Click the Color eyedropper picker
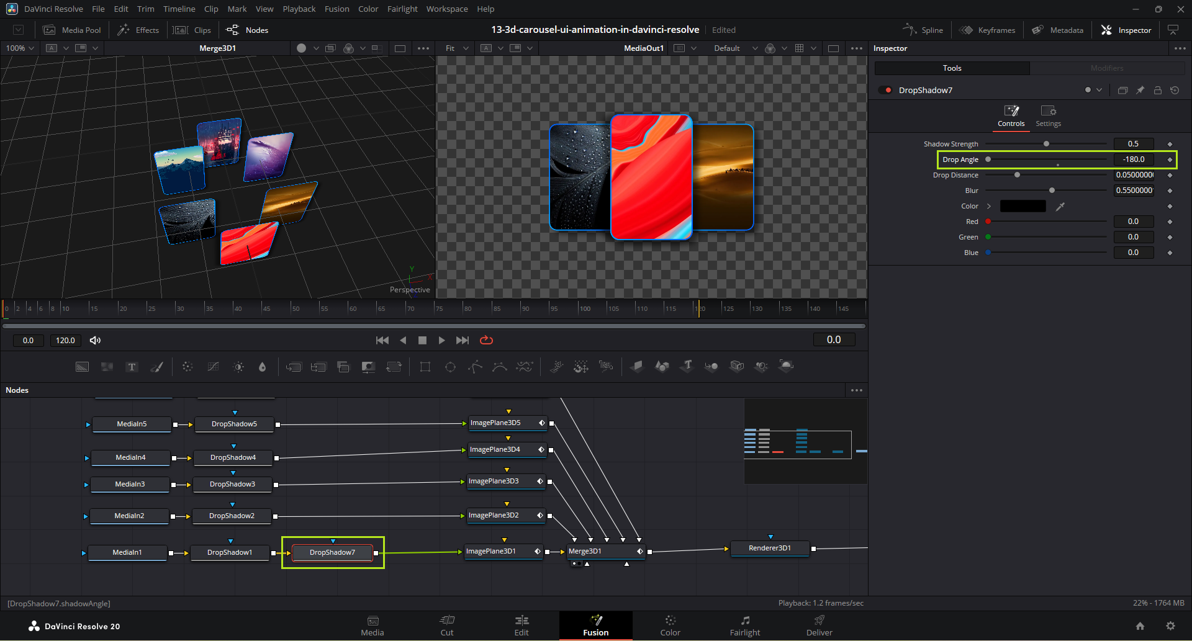This screenshot has height=641, width=1192. [x=1060, y=207]
